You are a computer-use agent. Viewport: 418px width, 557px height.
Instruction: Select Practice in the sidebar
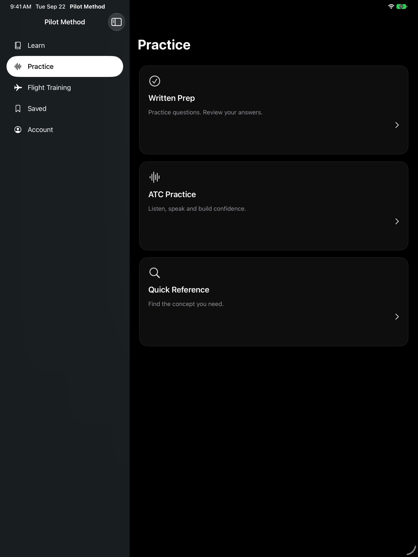65,66
